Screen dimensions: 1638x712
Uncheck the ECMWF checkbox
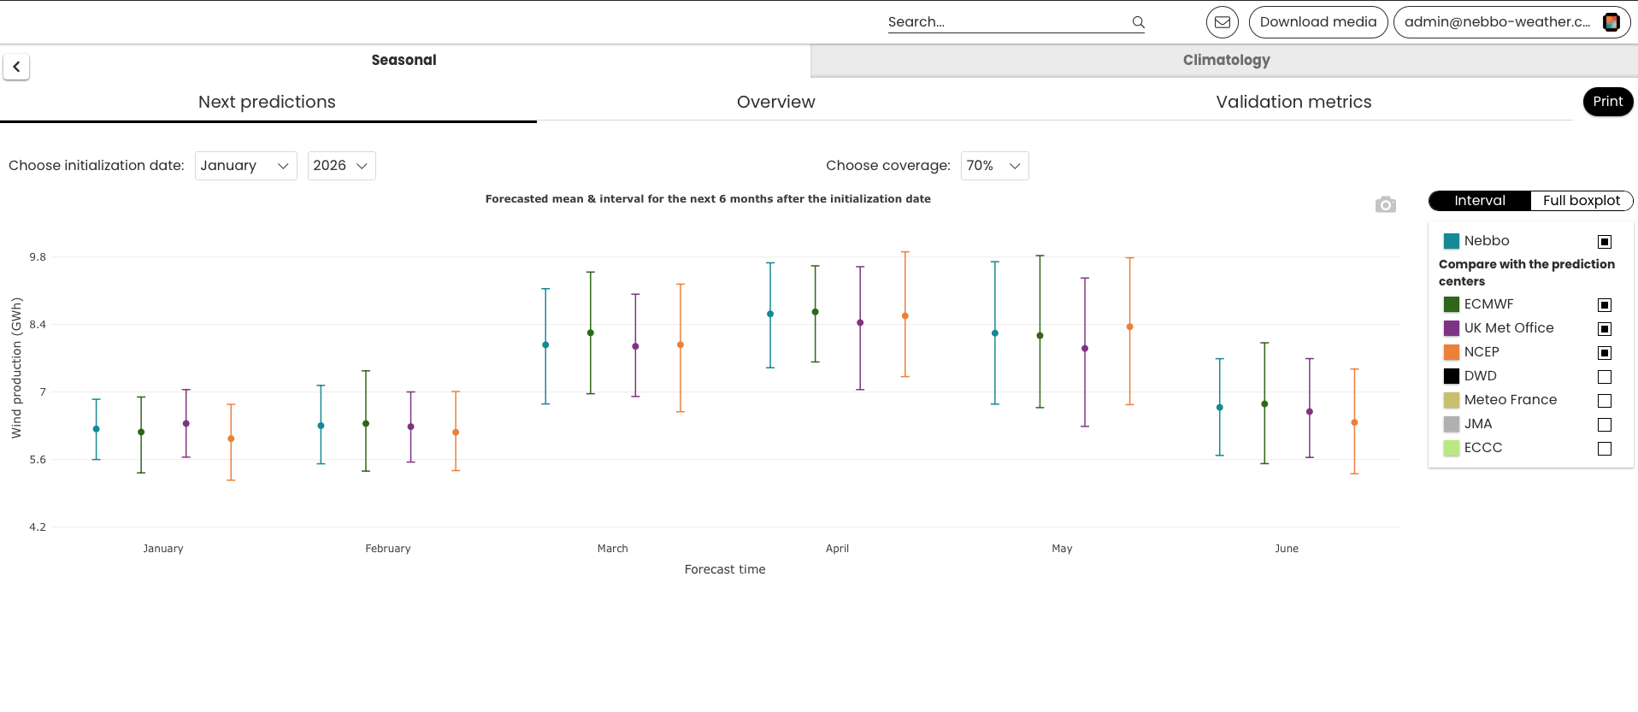(1605, 305)
